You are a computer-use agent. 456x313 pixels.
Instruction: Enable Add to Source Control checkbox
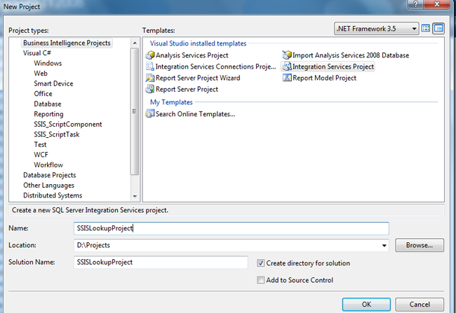(x=261, y=280)
